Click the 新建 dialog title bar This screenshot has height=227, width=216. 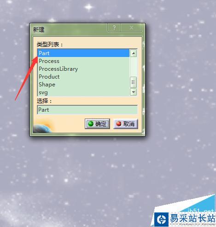click(69, 29)
